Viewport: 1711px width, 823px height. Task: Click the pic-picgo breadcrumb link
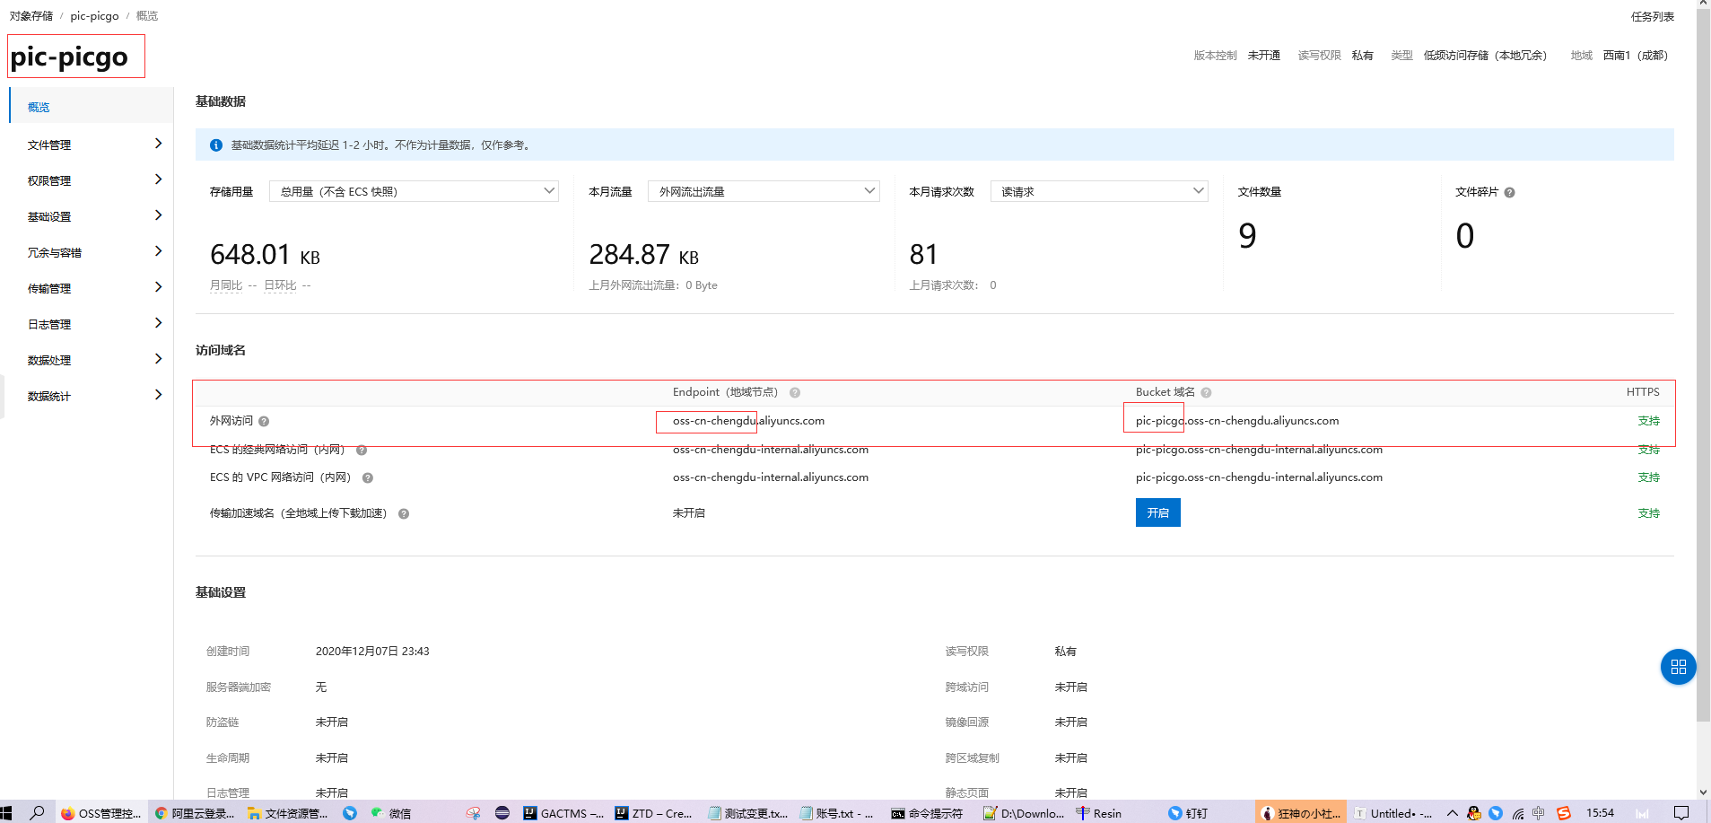click(x=94, y=16)
